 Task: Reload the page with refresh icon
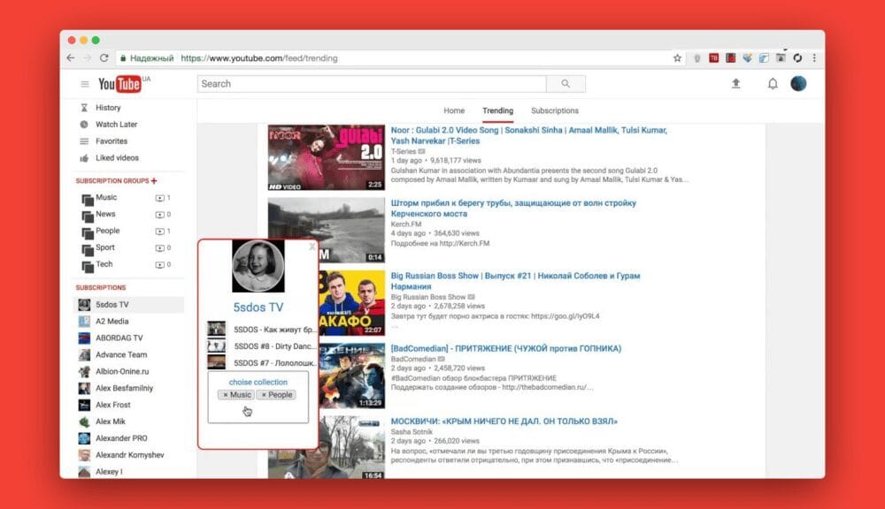(x=104, y=58)
